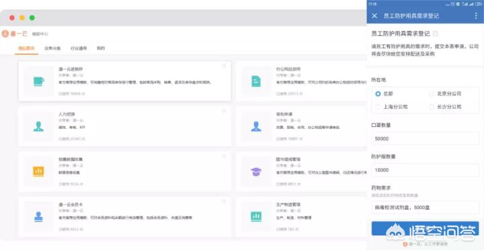Click the 口罩数量 input field showing 50000
The image size is (484, 250).
[425, 138]
